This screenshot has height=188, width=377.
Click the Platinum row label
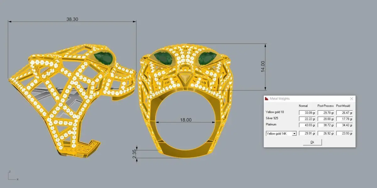(271, 124)
